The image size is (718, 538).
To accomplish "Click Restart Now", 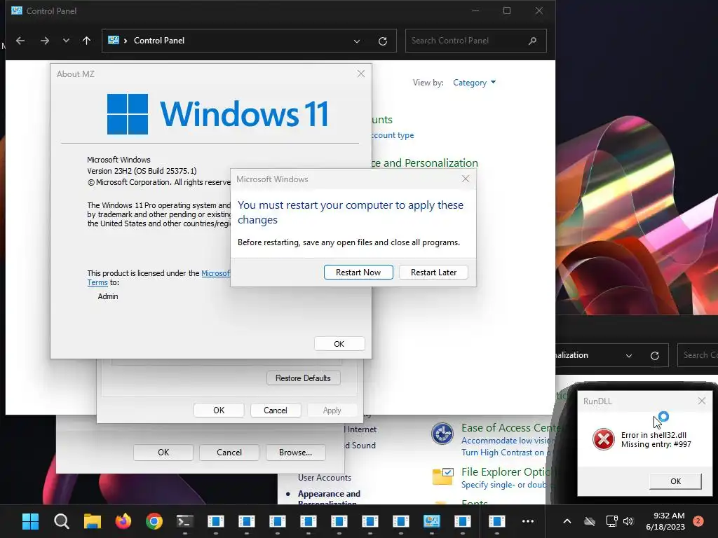I will tap(358, 273).
